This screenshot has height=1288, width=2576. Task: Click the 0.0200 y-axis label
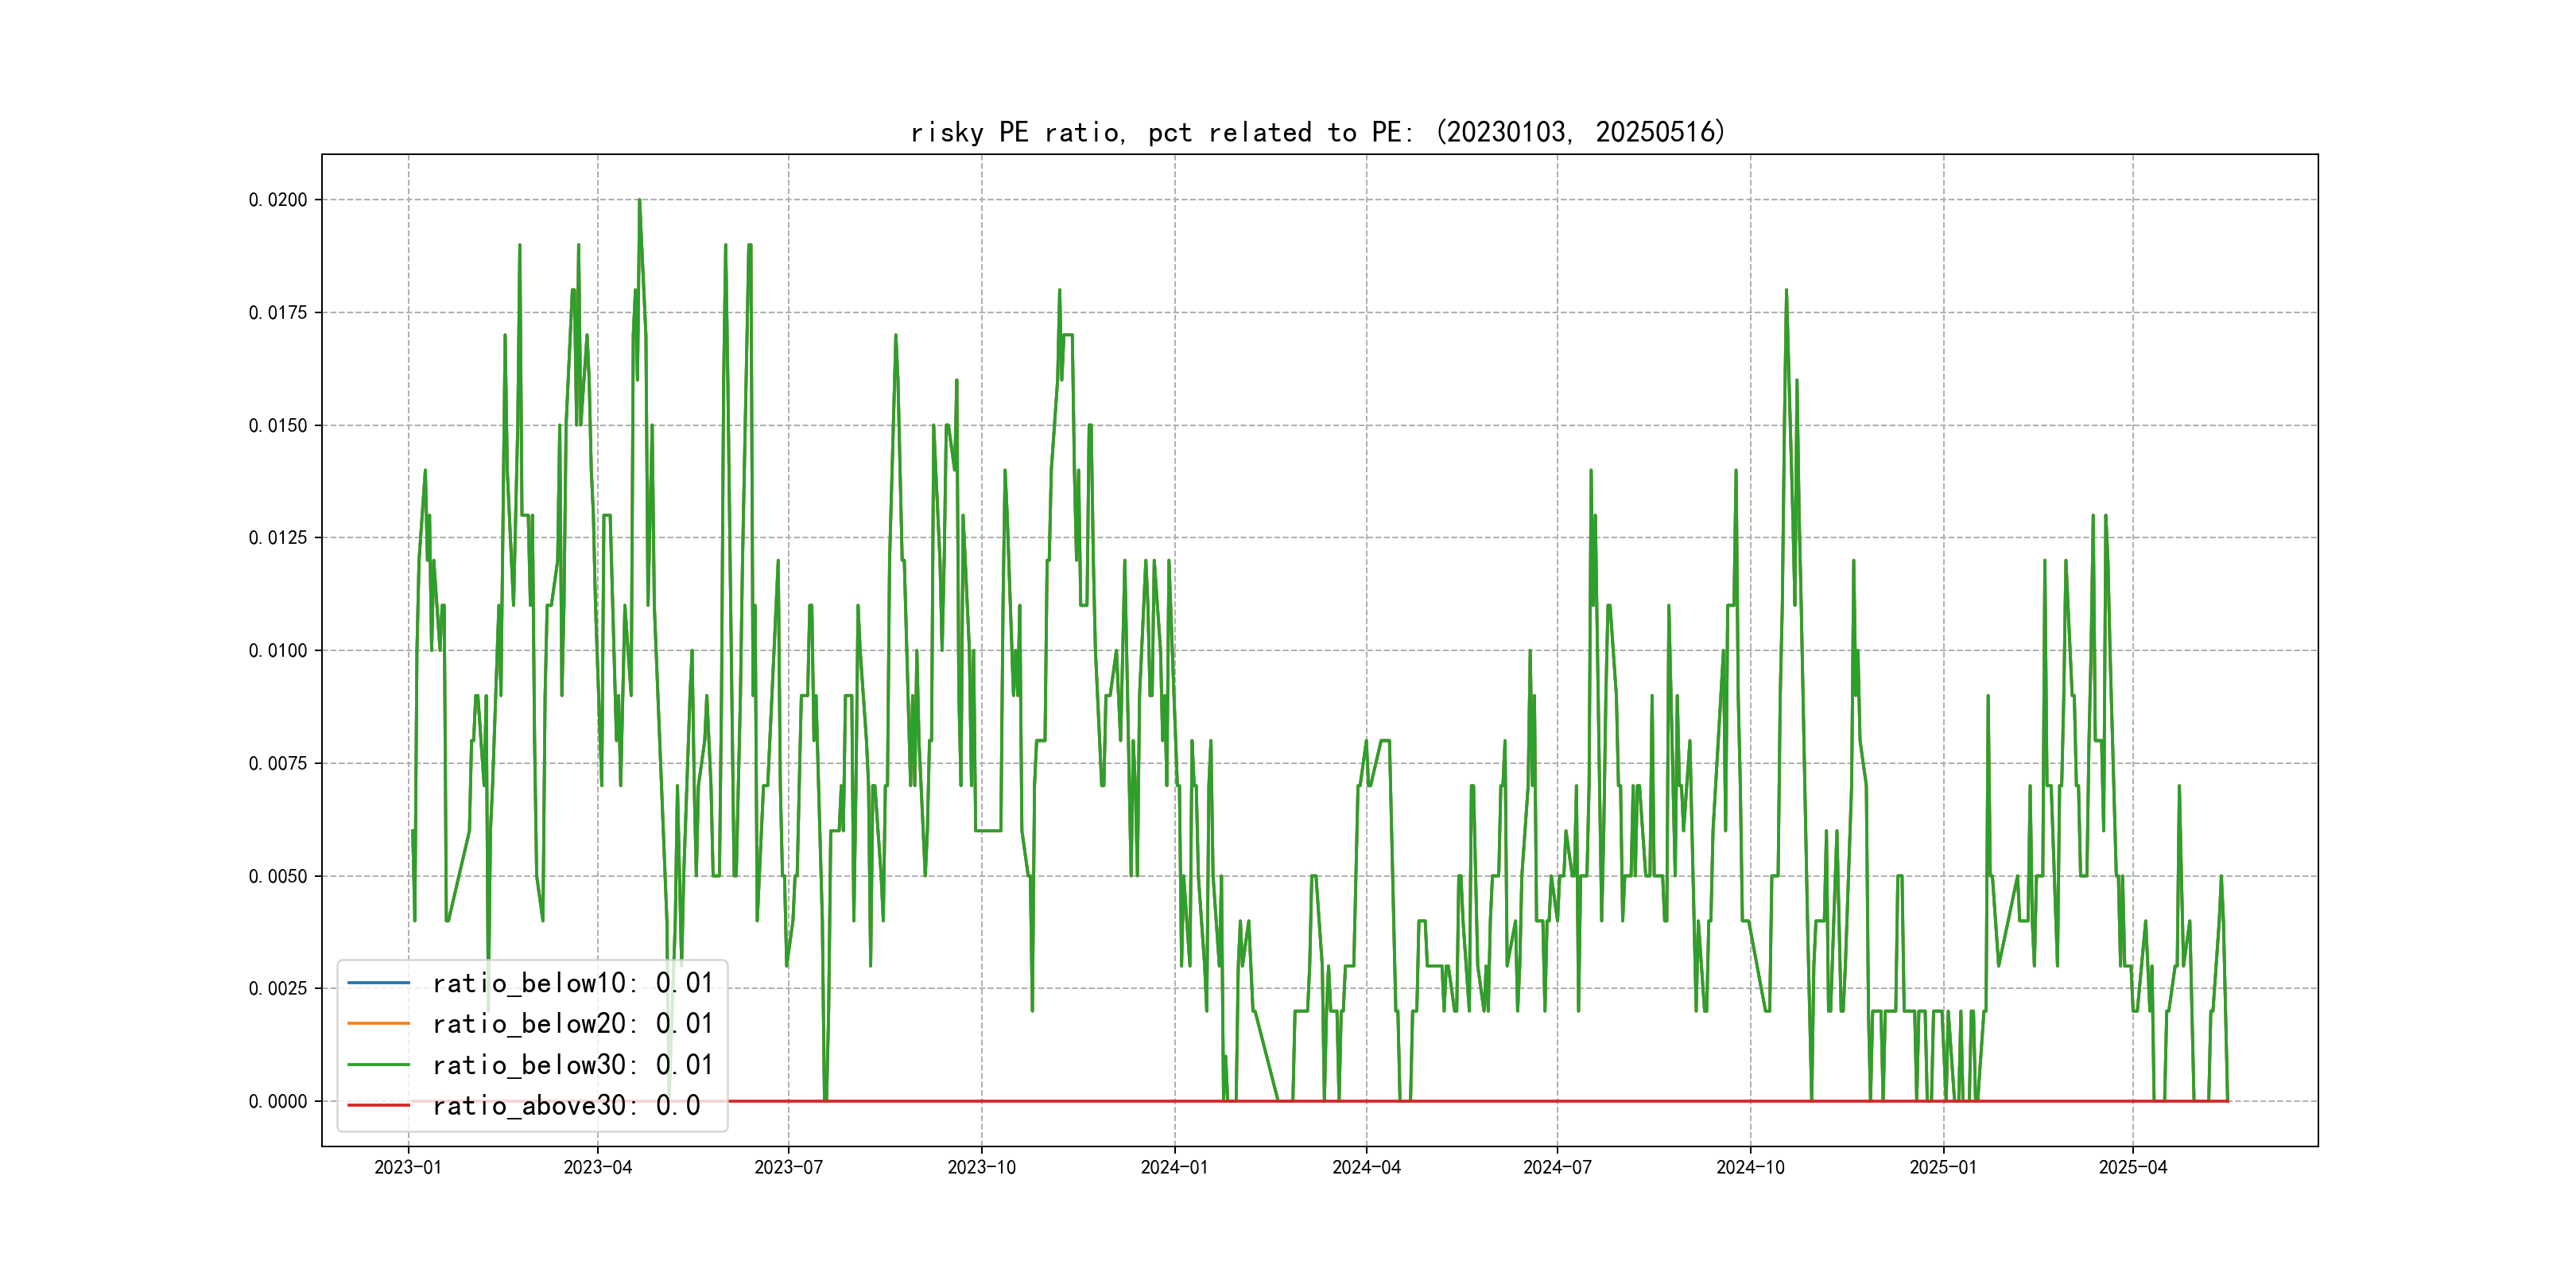pyautogui.click(x=278, y=200)
